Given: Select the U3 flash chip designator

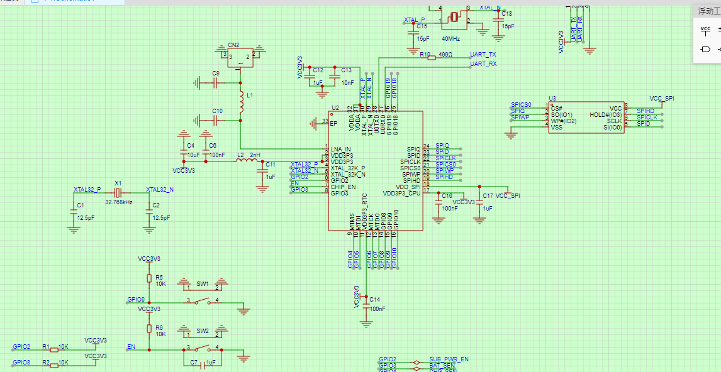Looking at the screenshot, I should click(x=552, y=98).
